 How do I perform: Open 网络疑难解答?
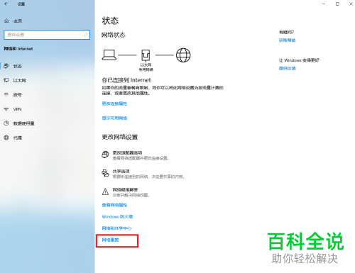pos(125,189)
